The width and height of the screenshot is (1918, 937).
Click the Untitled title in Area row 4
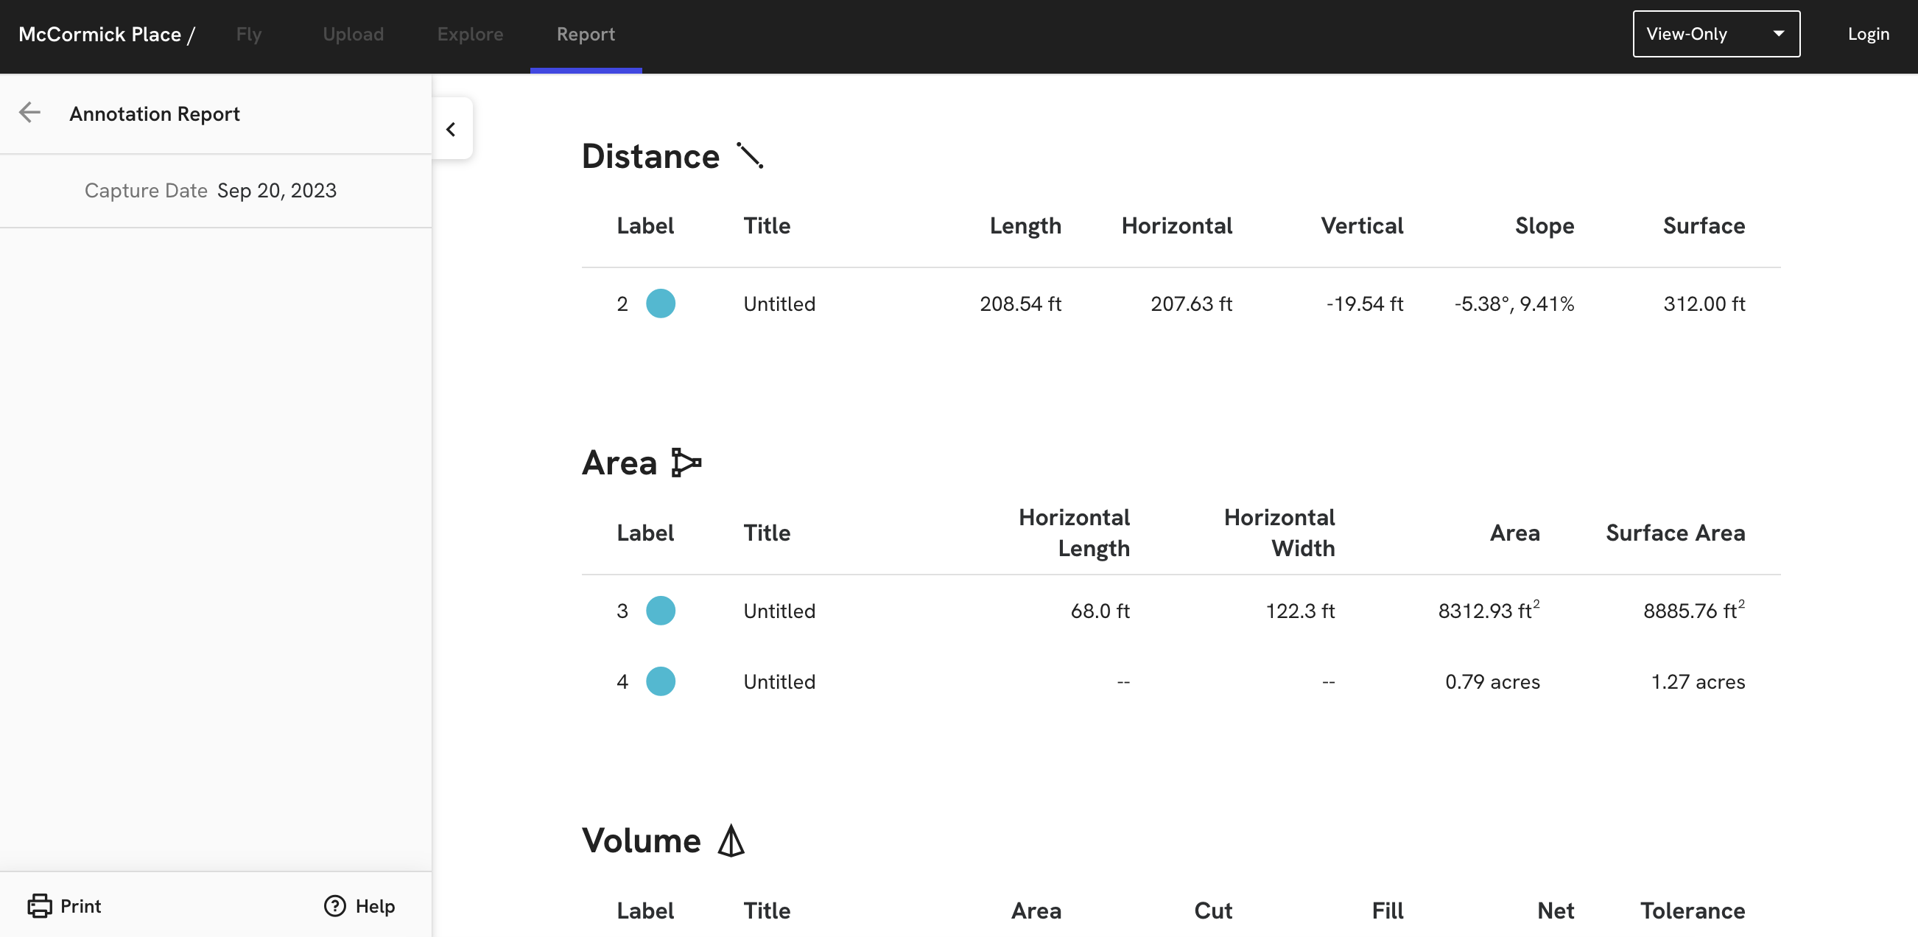[779, 681]
